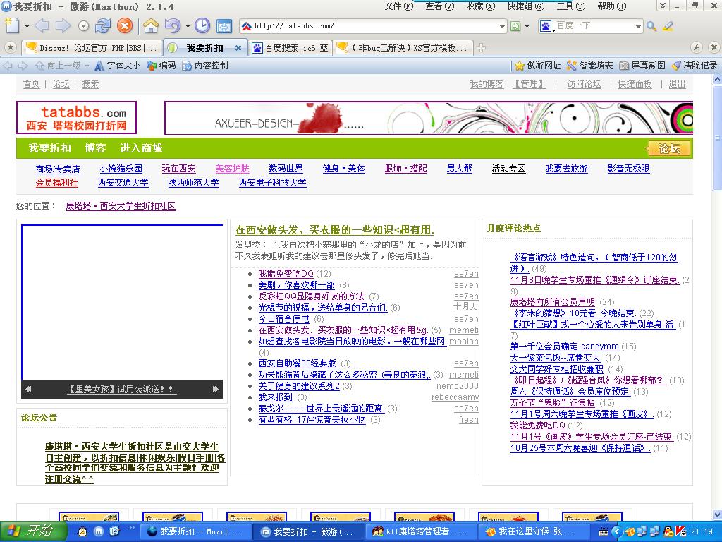
Task: Click the search magnifier icon
Action: point(651,26)
